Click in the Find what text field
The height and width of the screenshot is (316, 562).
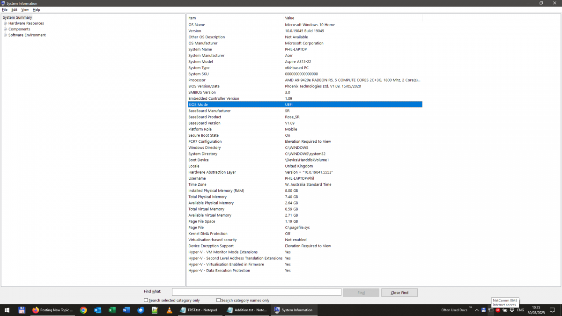[257, 292]
